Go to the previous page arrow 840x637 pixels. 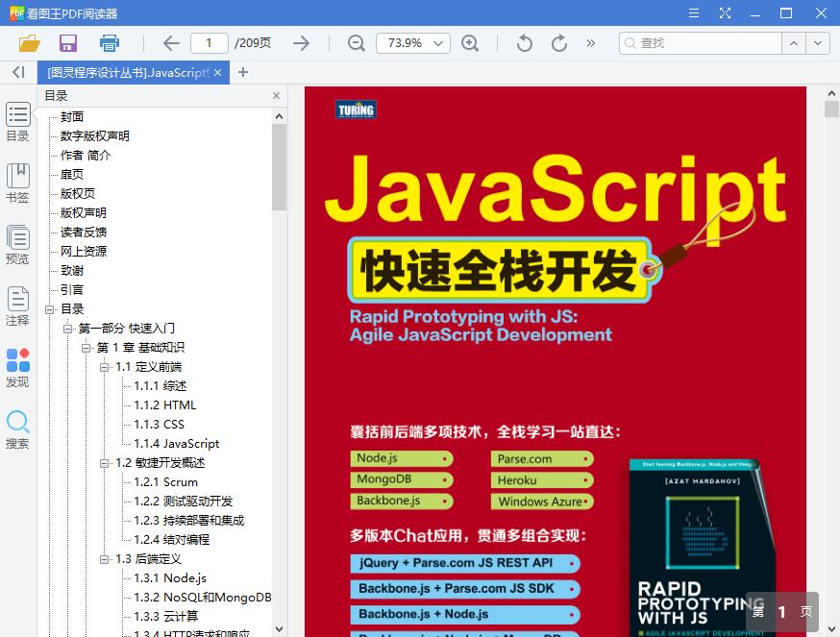coord(171,43)
